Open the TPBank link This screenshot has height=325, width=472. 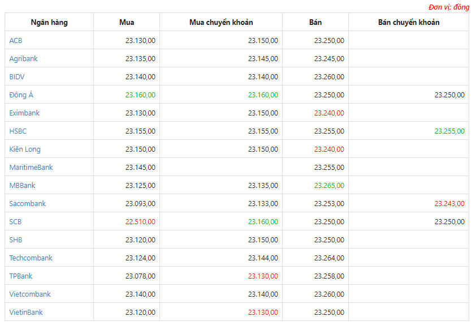point(21,276)
